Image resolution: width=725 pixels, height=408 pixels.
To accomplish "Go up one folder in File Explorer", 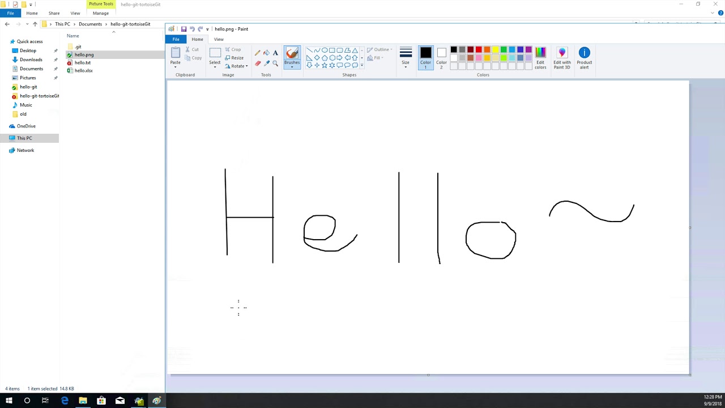I will [x=35, y=24].
